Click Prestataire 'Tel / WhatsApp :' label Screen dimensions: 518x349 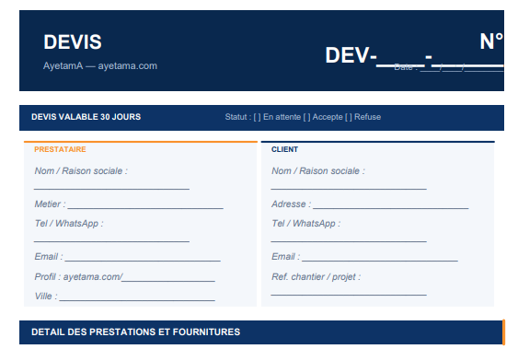69,224
